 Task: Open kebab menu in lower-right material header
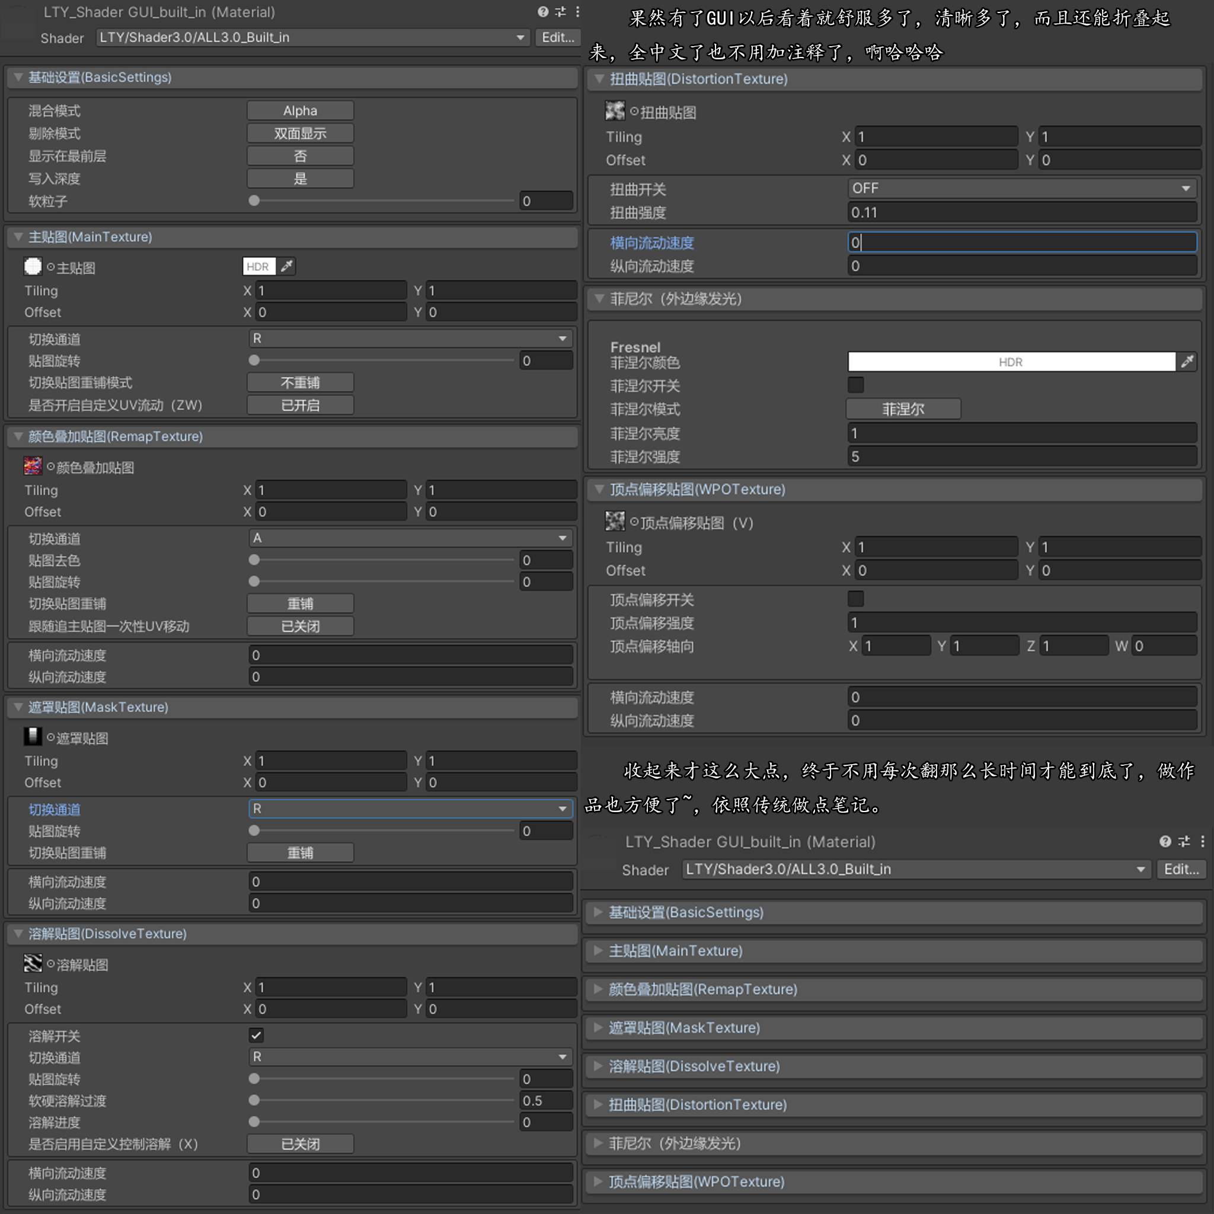pos(1203,841)
